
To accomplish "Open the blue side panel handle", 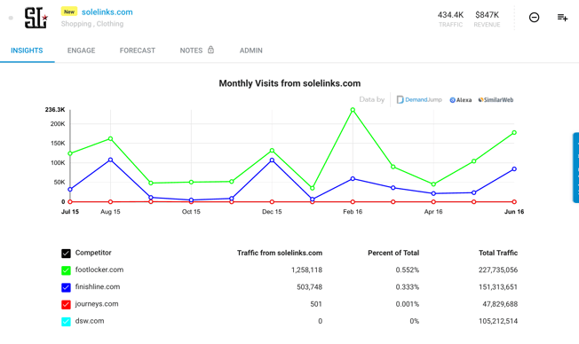I will pos(575,168).
